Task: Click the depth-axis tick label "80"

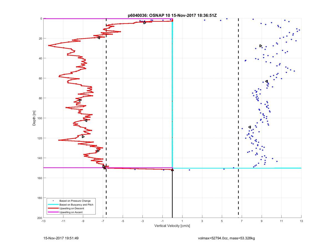Action: (41, 98)
